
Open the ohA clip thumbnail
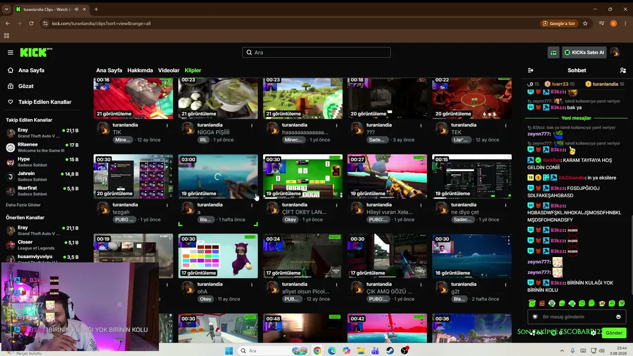click(x=218, y=256)
